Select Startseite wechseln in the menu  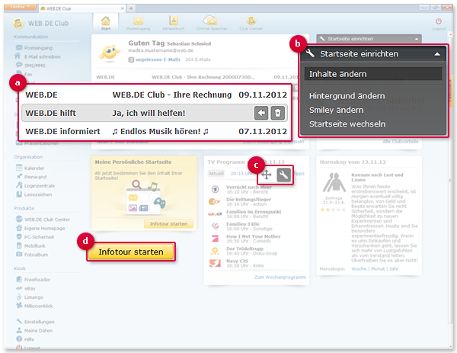click(x=347, y=124)
